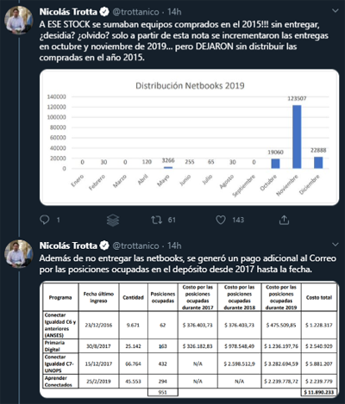Open the reply icon under the first tweet
Screen dimensions: 345x404
tap(45, 220)
